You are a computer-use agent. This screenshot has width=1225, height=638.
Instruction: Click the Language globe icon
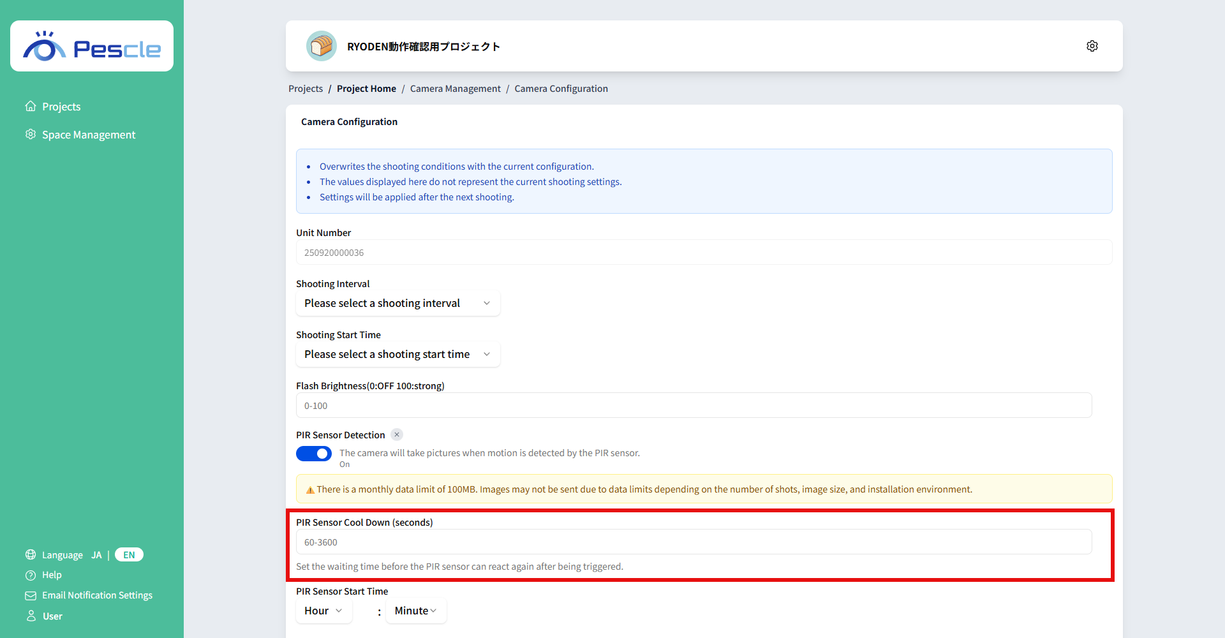[31, 554]
